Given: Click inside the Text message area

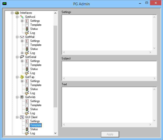Looking at the screenshot, I should (107, 105).
